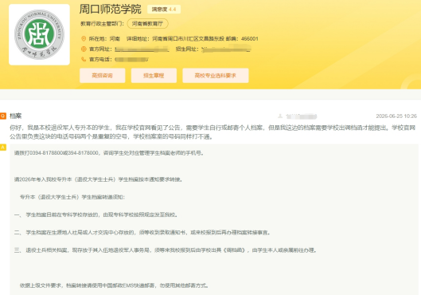Screen dimensions: 421x295
Task: Click the 河南省教育厅 tag
Action: point(147,24)
